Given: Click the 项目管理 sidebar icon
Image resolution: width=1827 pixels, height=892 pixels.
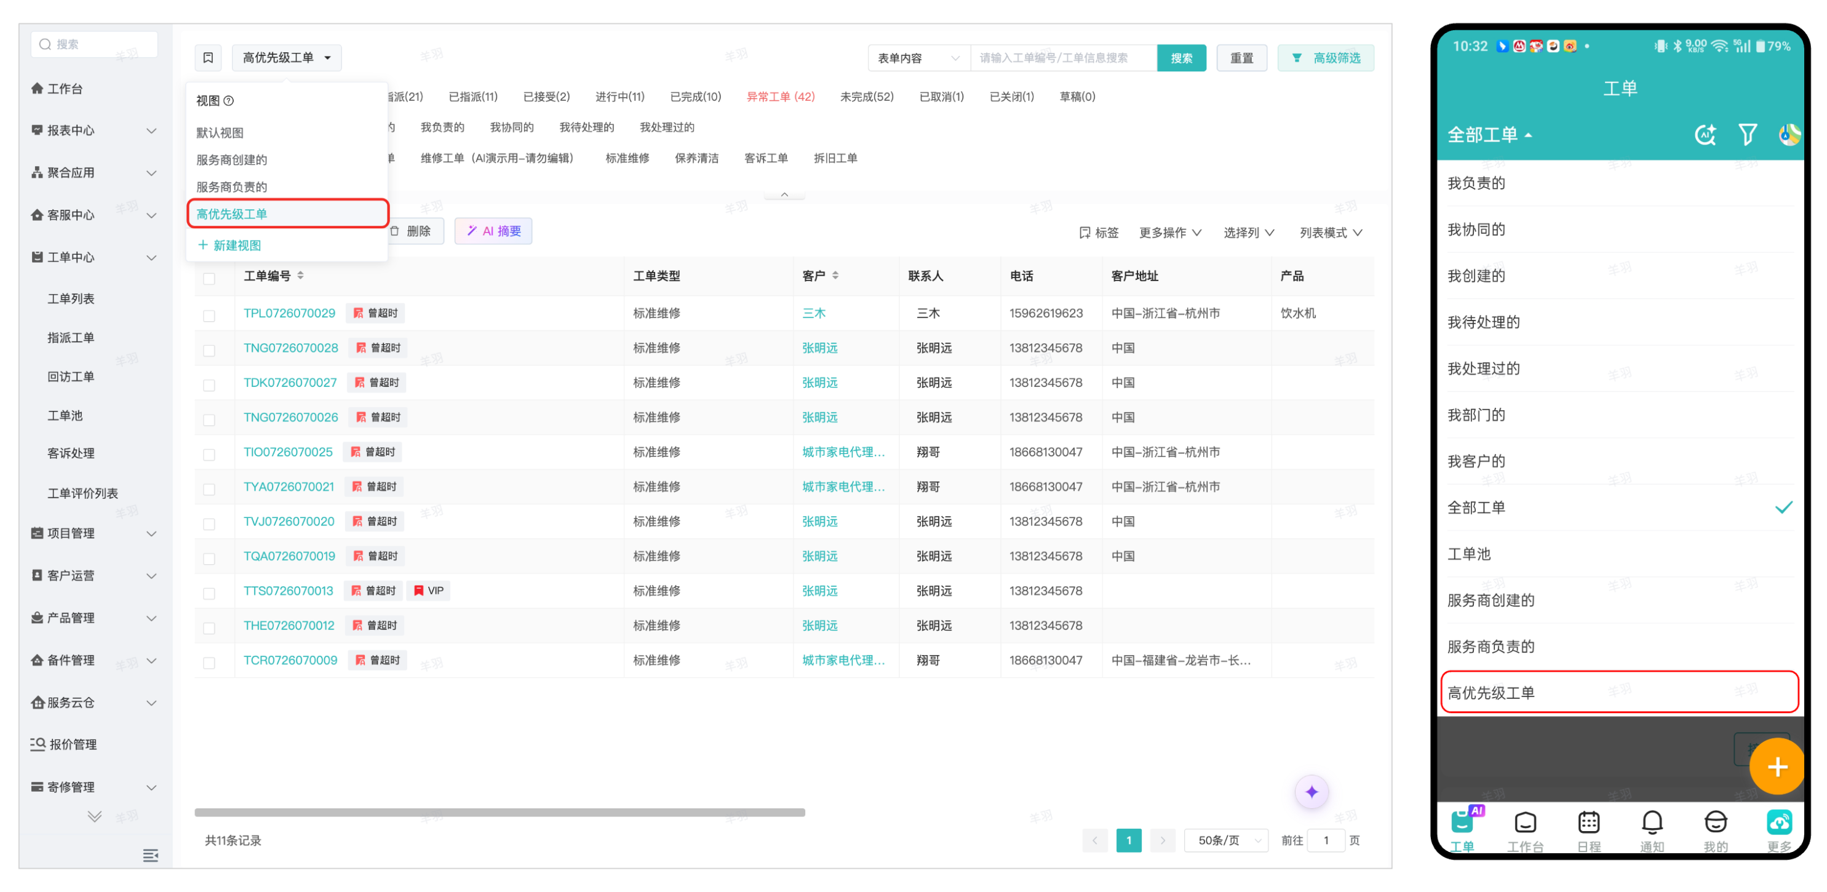Looking at the screenshot, I should point(38,533).
